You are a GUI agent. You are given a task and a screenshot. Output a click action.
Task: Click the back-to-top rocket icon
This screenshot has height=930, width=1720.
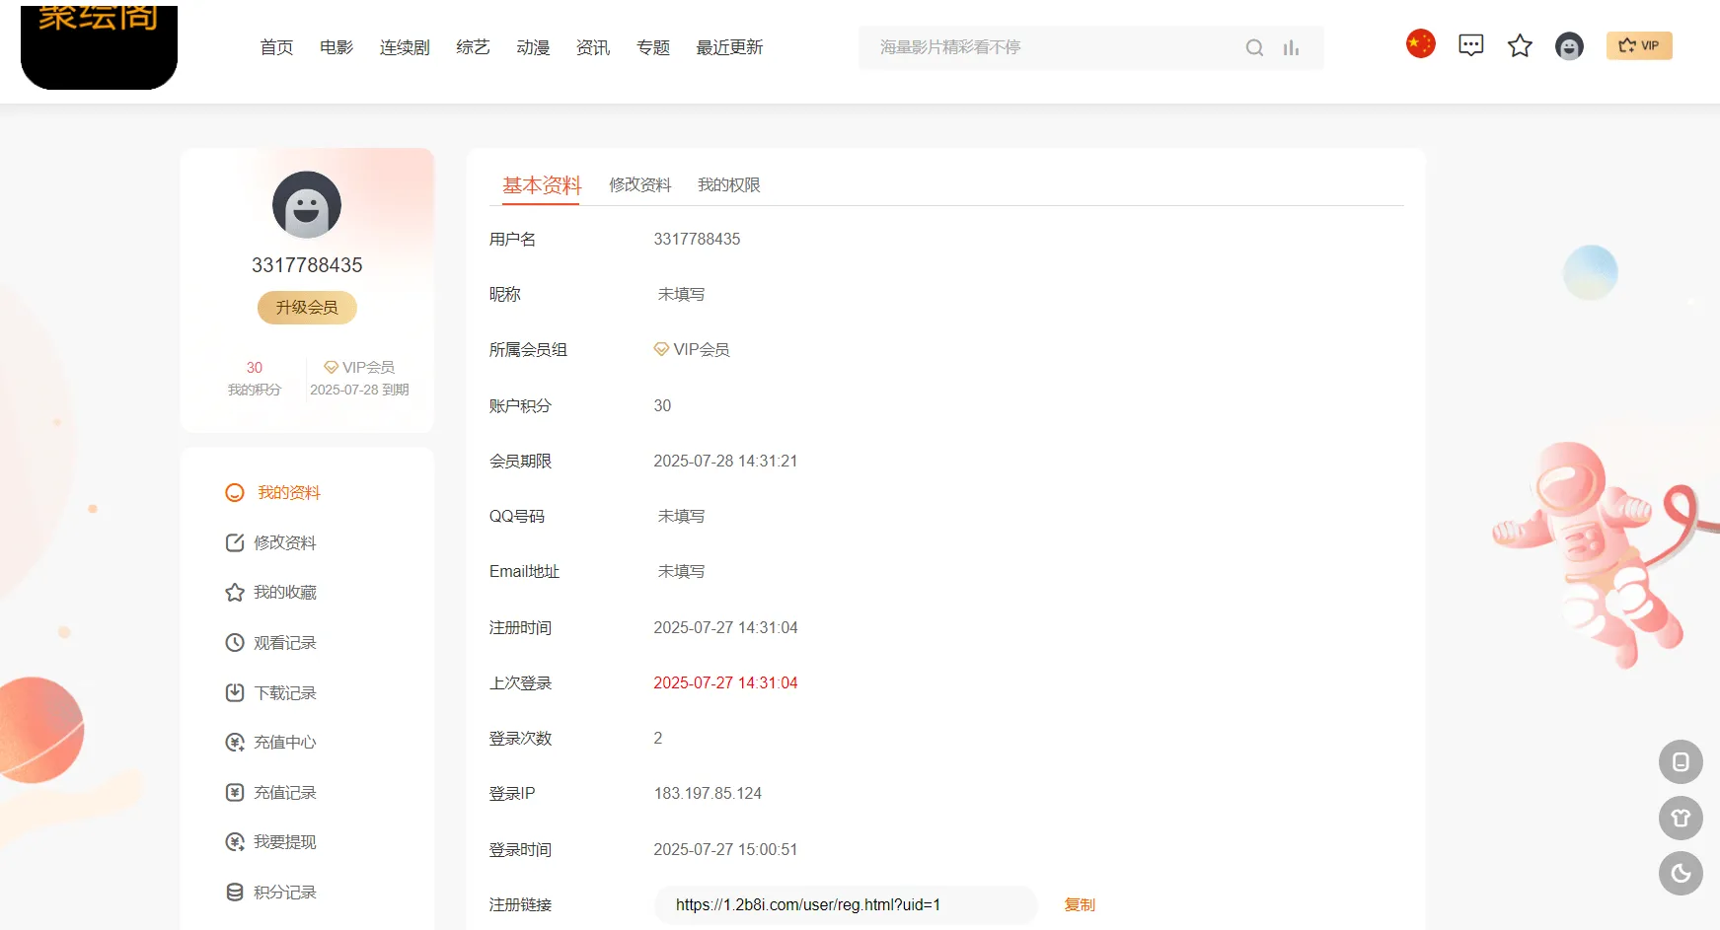point(1682,818)
